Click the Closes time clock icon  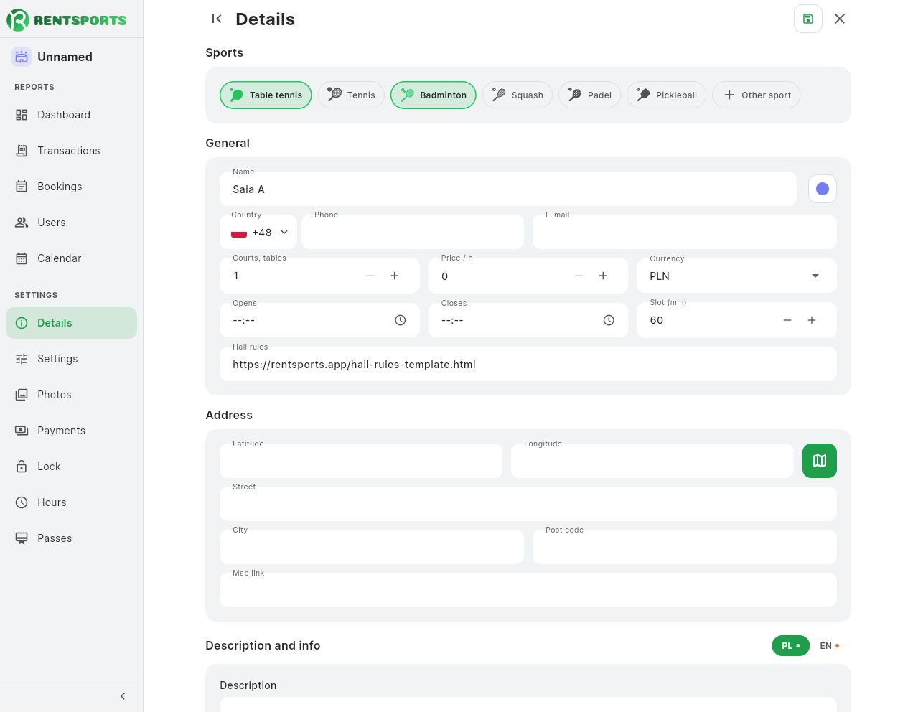(x=609, y=320)
